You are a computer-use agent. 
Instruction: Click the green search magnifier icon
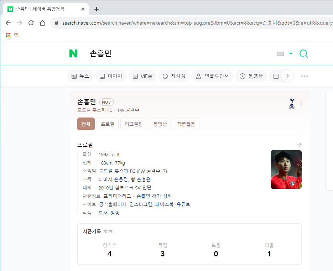click(303, 53)
